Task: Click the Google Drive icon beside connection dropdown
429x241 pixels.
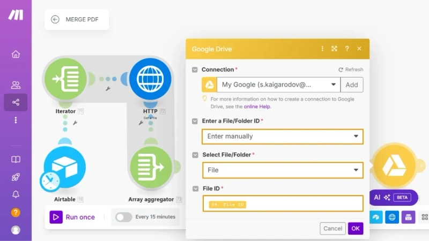Action: click(209, 85)
